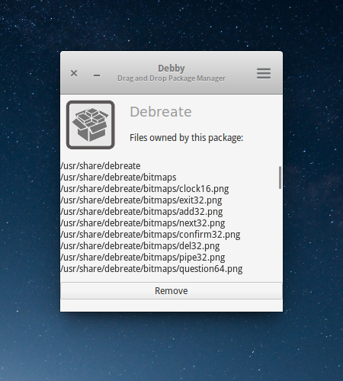The height and width of the screenshot is (381, 343).
Task: Select the clock16.png file line
Action: (145, 189)
